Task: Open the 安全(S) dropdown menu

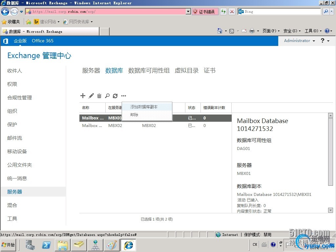Action: point(292,31)
